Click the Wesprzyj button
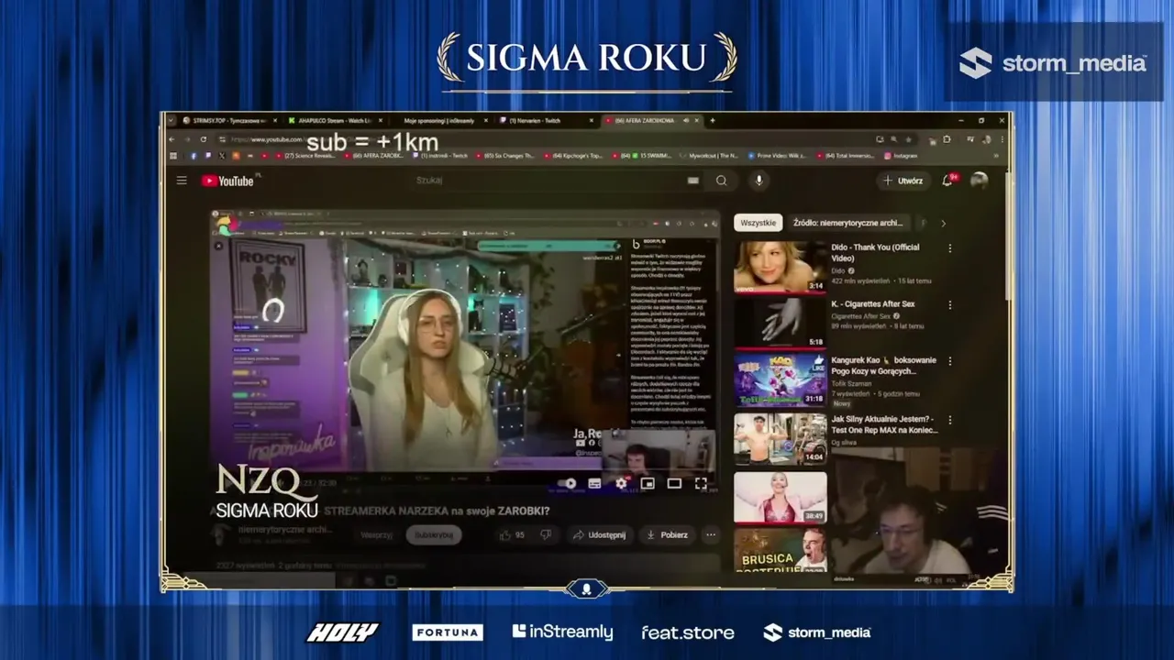 pyautogui.click(x=376, y=534)
